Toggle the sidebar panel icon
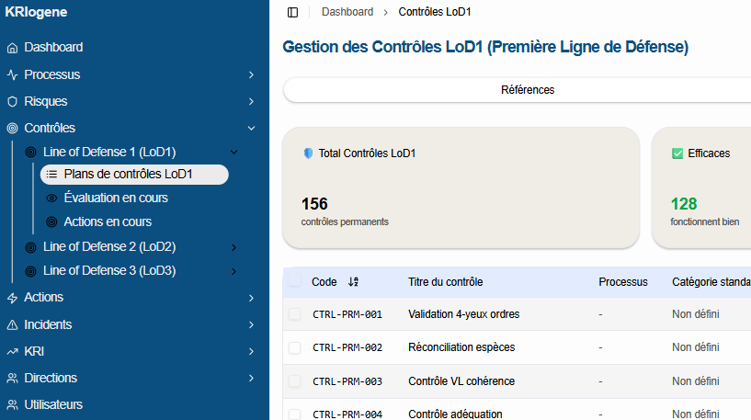 tap(293, 12)
